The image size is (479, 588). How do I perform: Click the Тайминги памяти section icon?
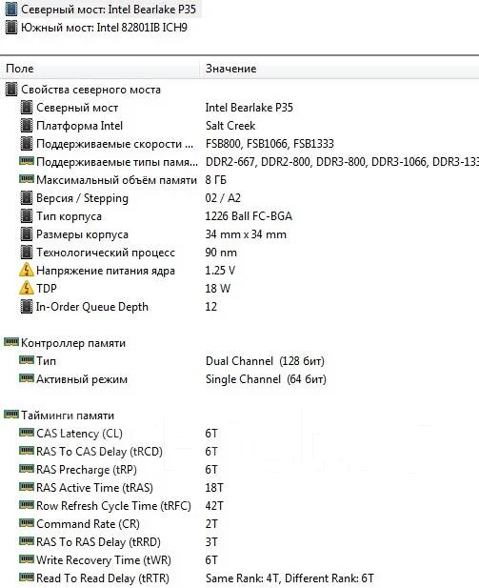pos(11,415)
